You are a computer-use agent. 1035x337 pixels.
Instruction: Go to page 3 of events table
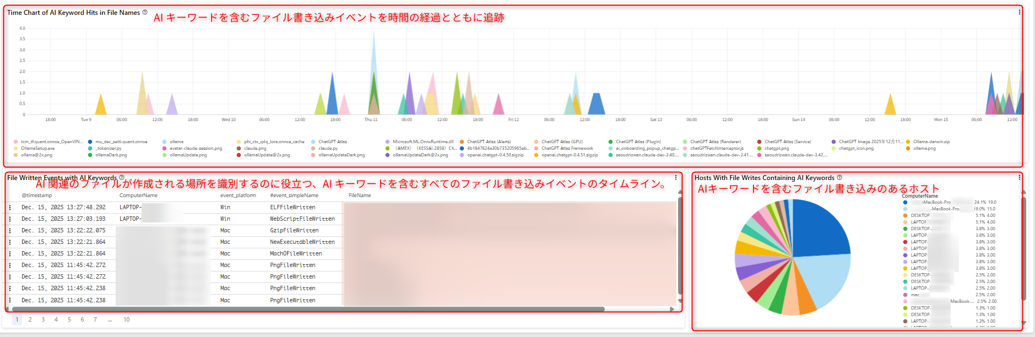[43, 319]
